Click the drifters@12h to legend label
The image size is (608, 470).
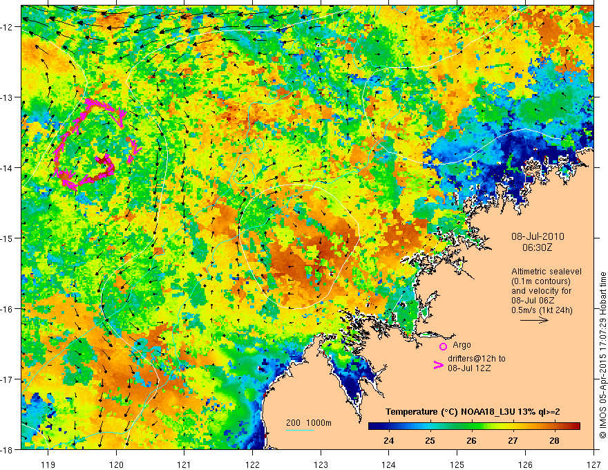(x=477, y=359)
